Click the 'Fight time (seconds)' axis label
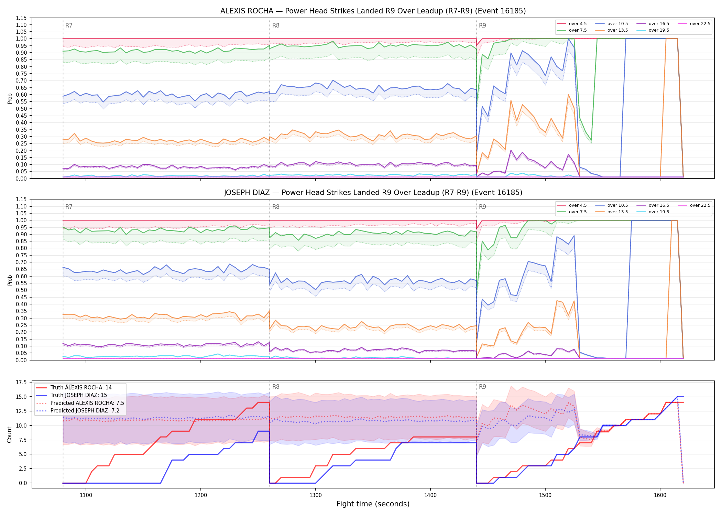This screenshot has height=516, width=722. coord(373,504)
